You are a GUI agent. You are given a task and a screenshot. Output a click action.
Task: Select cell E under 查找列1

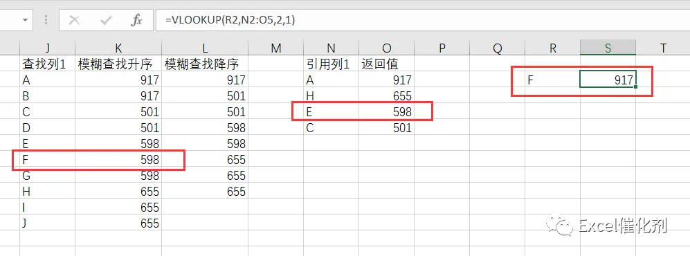[x=48, y=143]
